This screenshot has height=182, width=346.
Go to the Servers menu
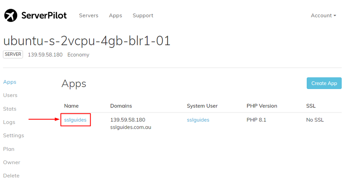[x=89, y=15]
